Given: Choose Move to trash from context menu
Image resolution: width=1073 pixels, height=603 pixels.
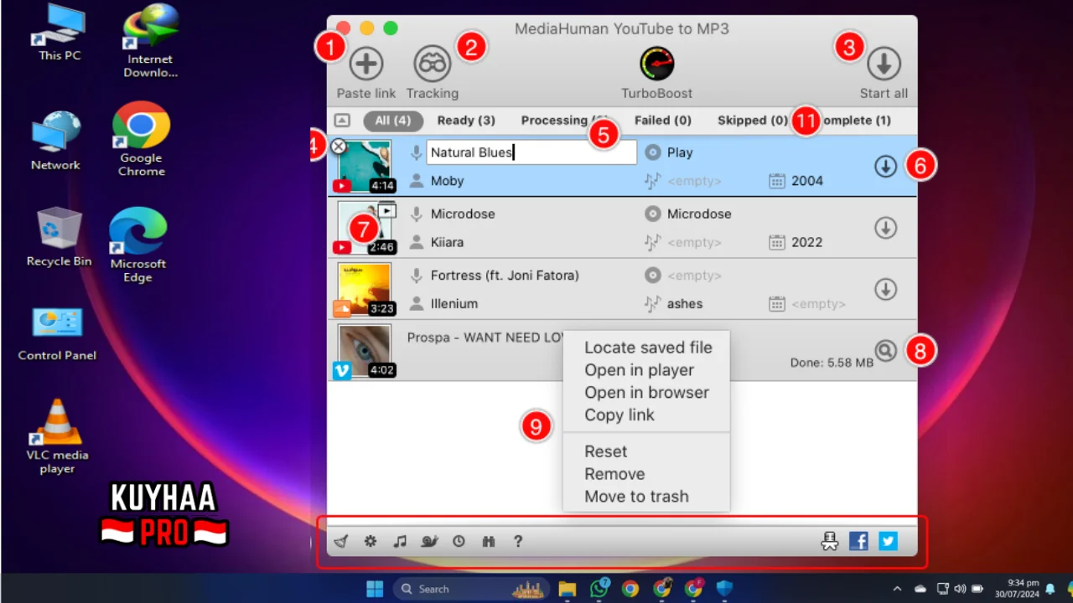Looking at the screenshot, I should [637, 497].
